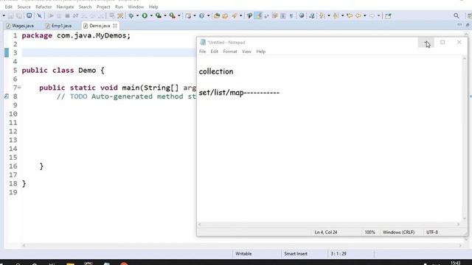Switch to the Emp1.java tab
The height and width of the screenshot is (265, 472).
(59, 26)
